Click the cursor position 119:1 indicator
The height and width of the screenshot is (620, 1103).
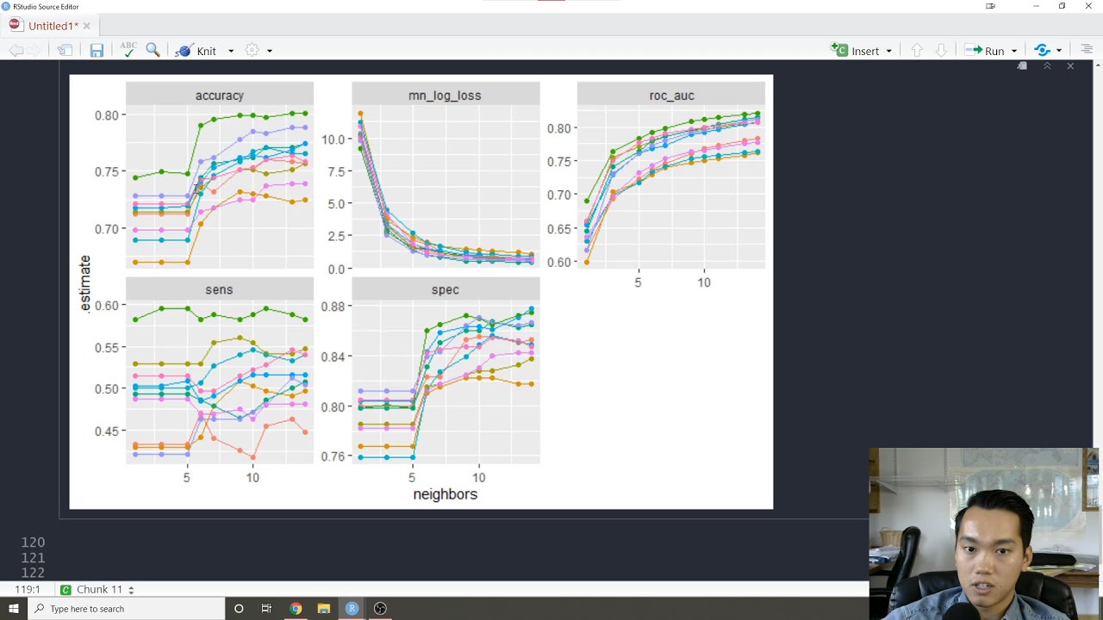(x=28, y=590)
